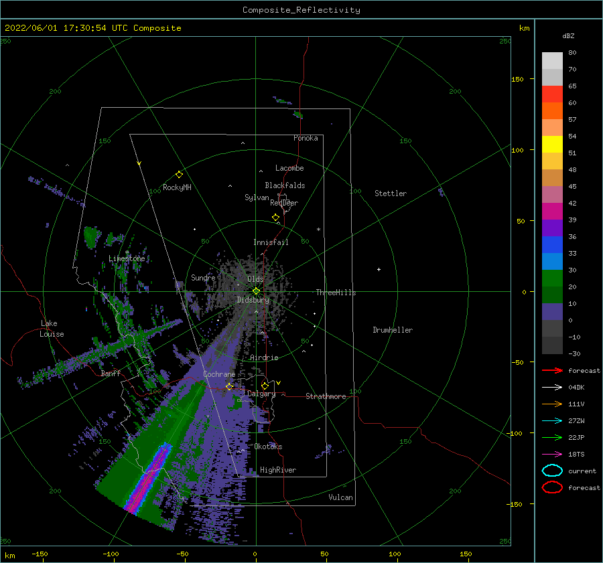The image size is (603, 563).
Task: Click the yellow radar site marker at Olds
Action: [x=256, y=291]
